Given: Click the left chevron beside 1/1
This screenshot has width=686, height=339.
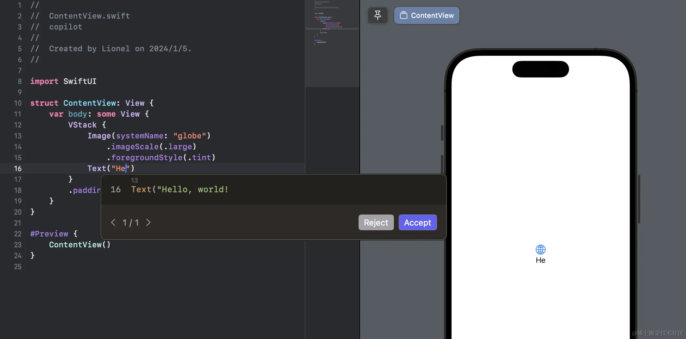Looking at the screenshot, I should 113,222.
